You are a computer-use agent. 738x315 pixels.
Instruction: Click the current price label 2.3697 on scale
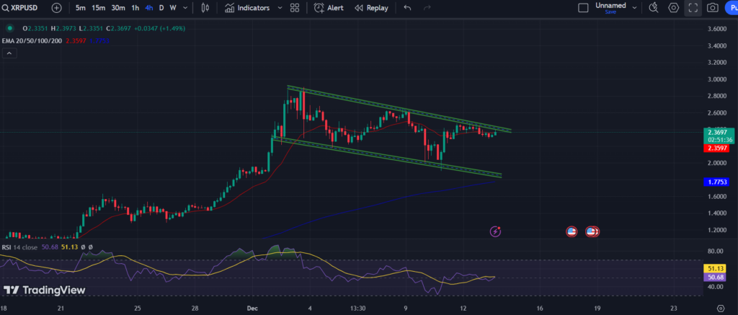[717, 133]
